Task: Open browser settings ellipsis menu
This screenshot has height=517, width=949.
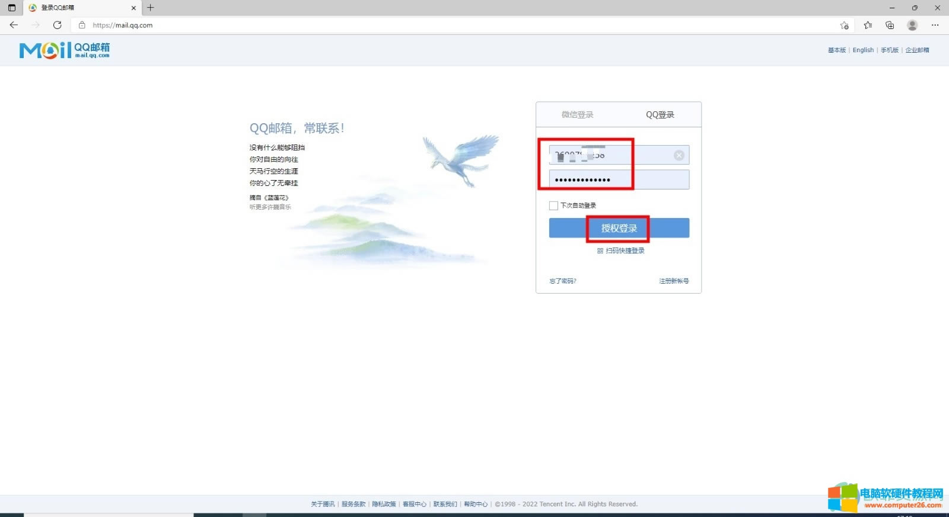Action: click(935, 25)
